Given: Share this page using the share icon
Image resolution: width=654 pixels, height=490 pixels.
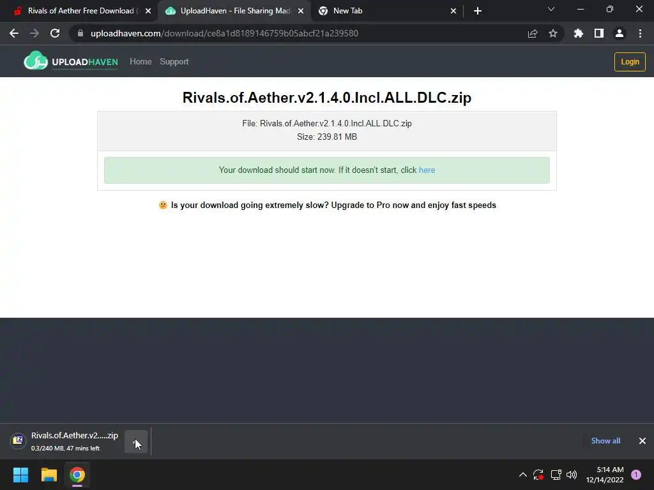Looking at the screenshot, I should [532, 33].
